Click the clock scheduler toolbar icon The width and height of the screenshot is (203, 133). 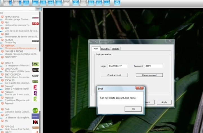[x=99, y=3]
